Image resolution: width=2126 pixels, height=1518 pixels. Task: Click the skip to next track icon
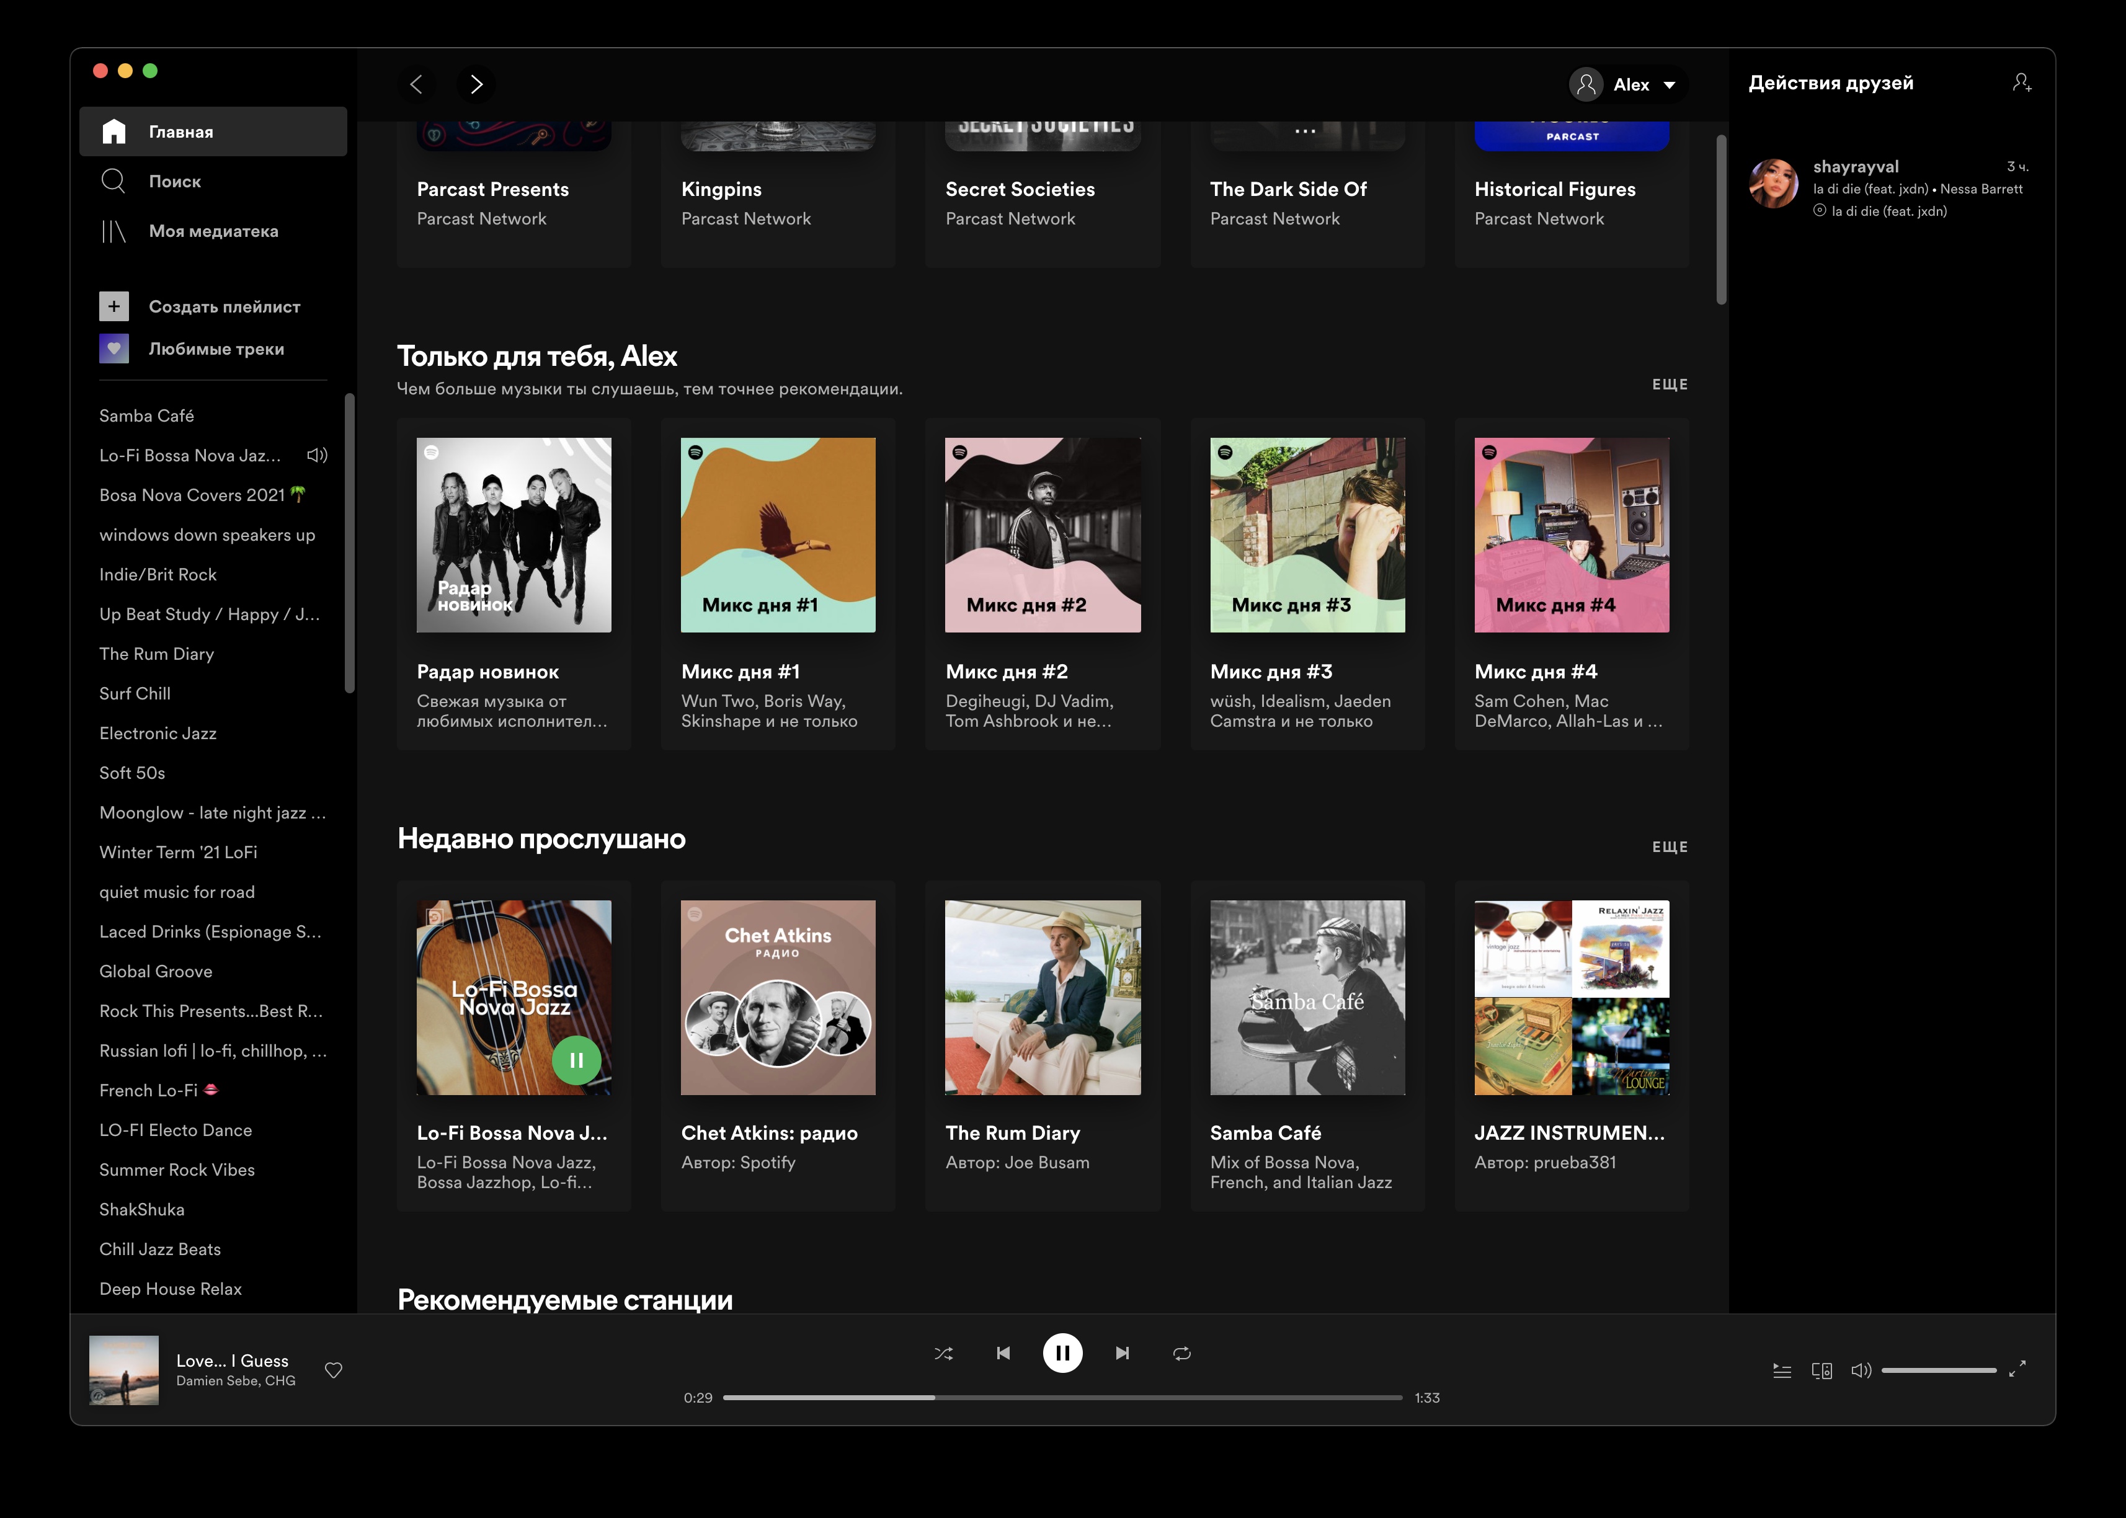click(1122, 1352)
